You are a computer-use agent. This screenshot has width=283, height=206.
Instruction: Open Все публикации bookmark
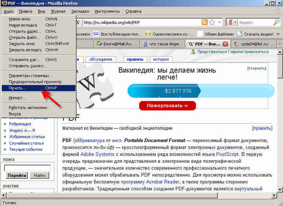pyautogui.click(x=117, y=34)
